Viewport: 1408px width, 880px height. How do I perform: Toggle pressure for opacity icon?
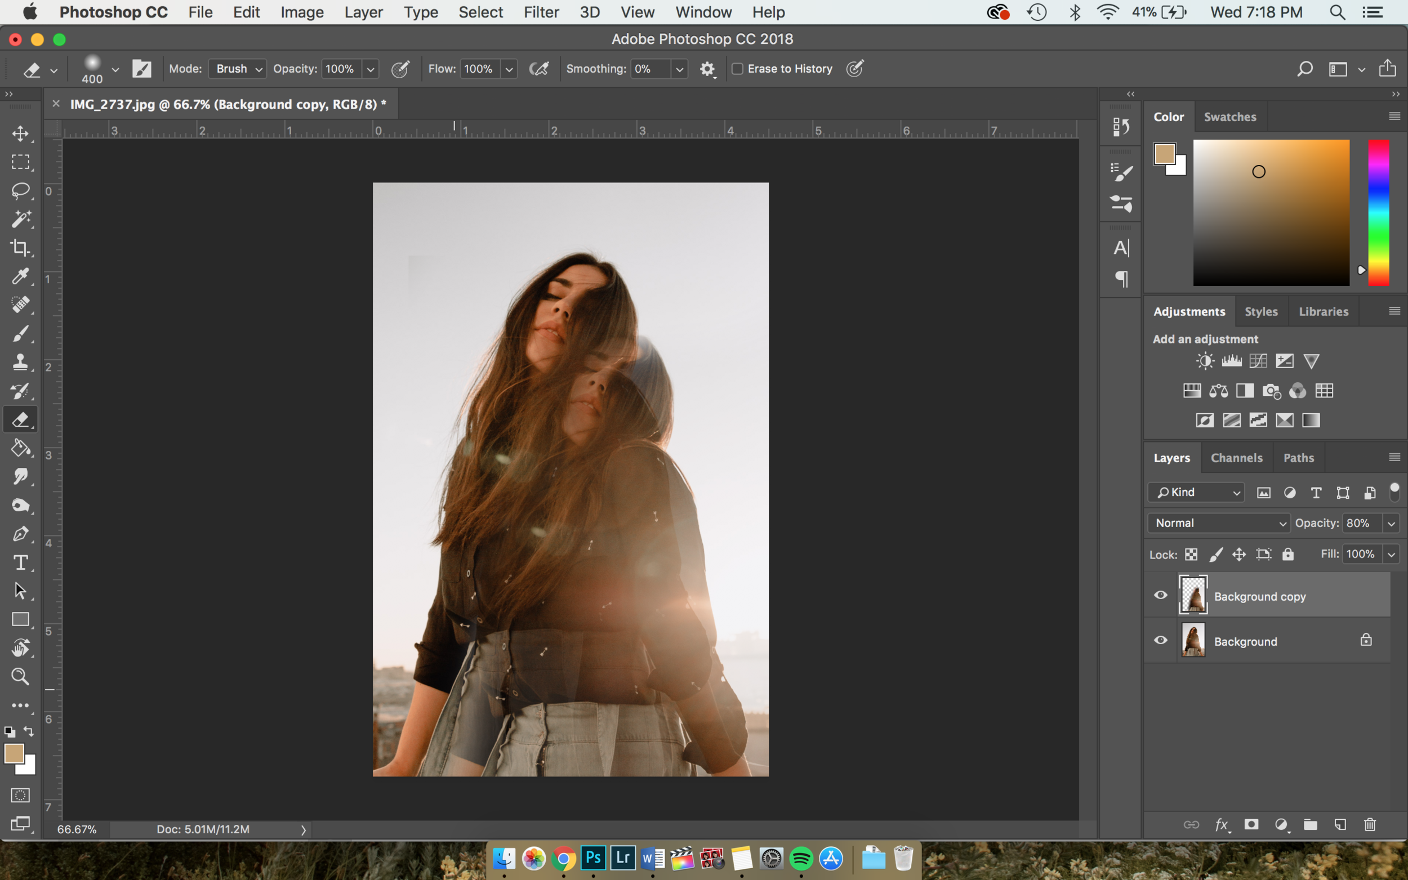coord(400,69)
